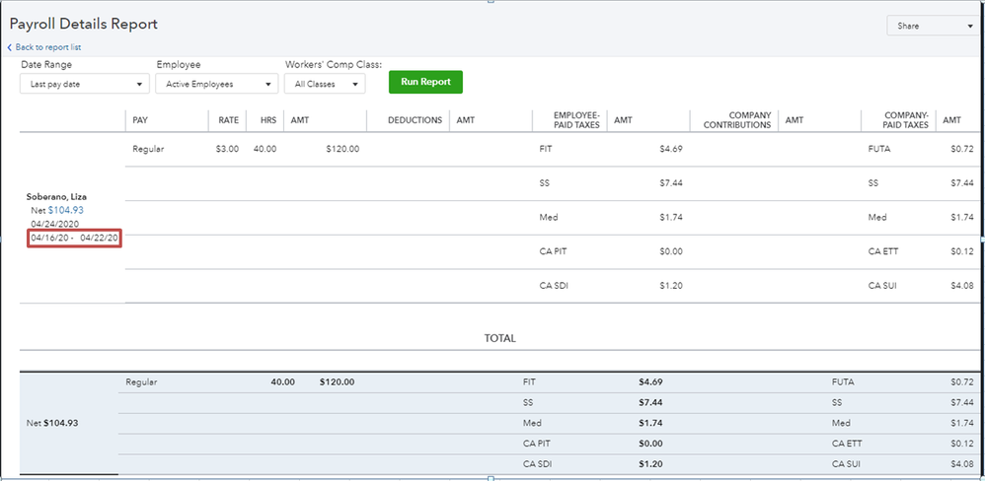This screenshot has height=481, width=985.
Task: Click the TOTAL section heading
Action: (499, 338)
